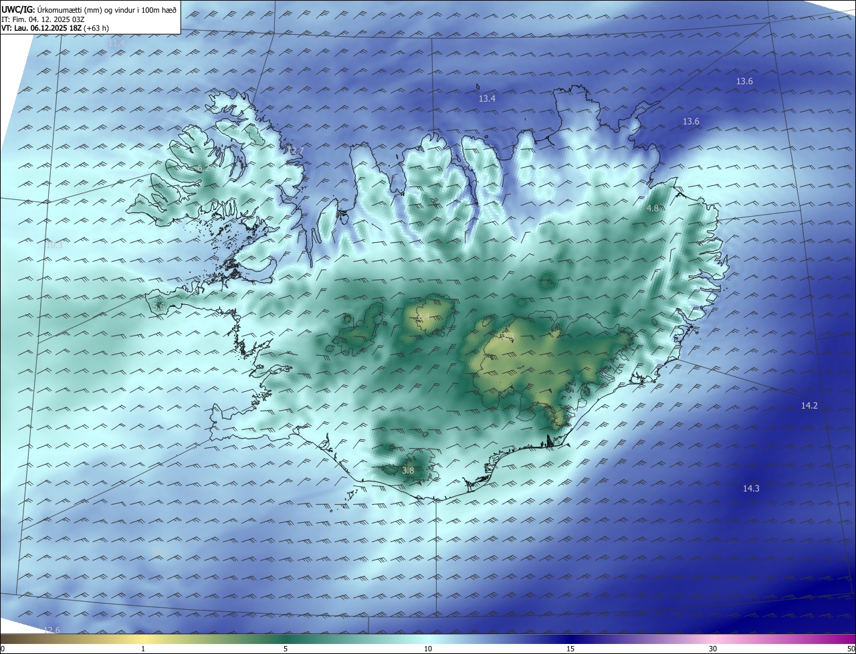Click the 5.6 value on the Snæfellsnes peninsula
This screenshot has height=654, width=856.
coord(158,306)
